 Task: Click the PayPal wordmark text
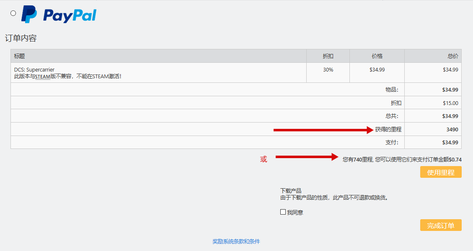pyautogui.click(x=70, y=15)
